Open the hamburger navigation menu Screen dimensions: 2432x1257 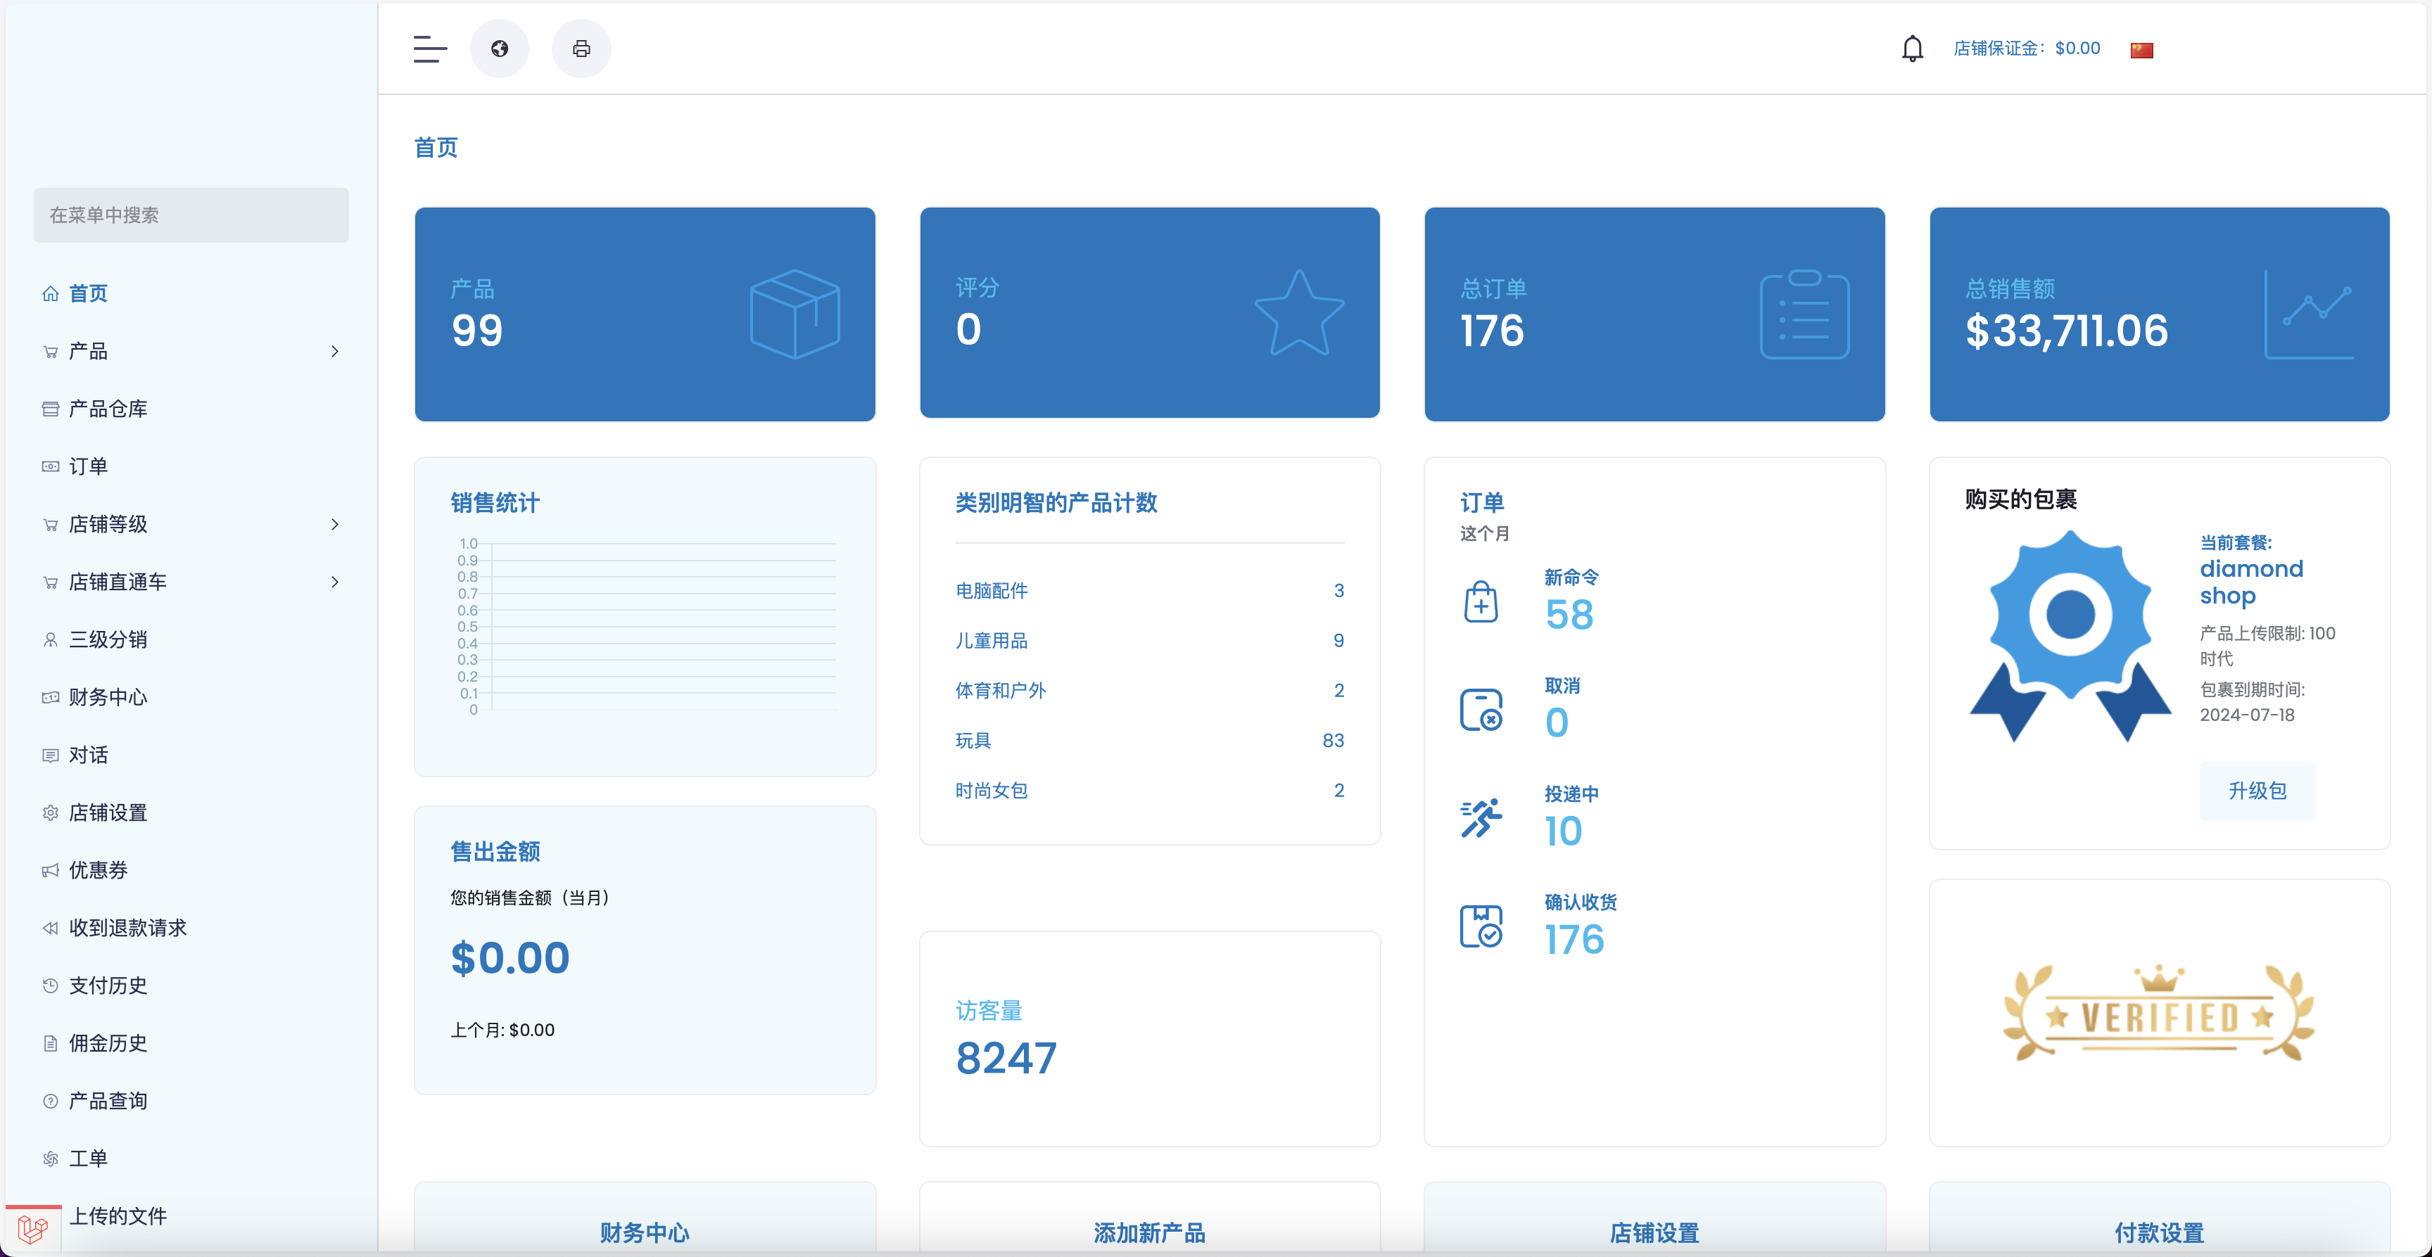429,49
